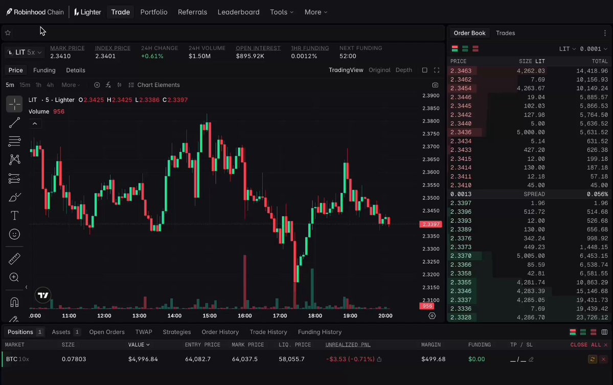
Task: Select the text annotation tool
Action: (x=14, y=216)
